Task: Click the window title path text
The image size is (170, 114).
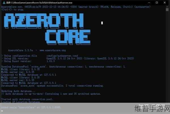Action: (42, 3)
